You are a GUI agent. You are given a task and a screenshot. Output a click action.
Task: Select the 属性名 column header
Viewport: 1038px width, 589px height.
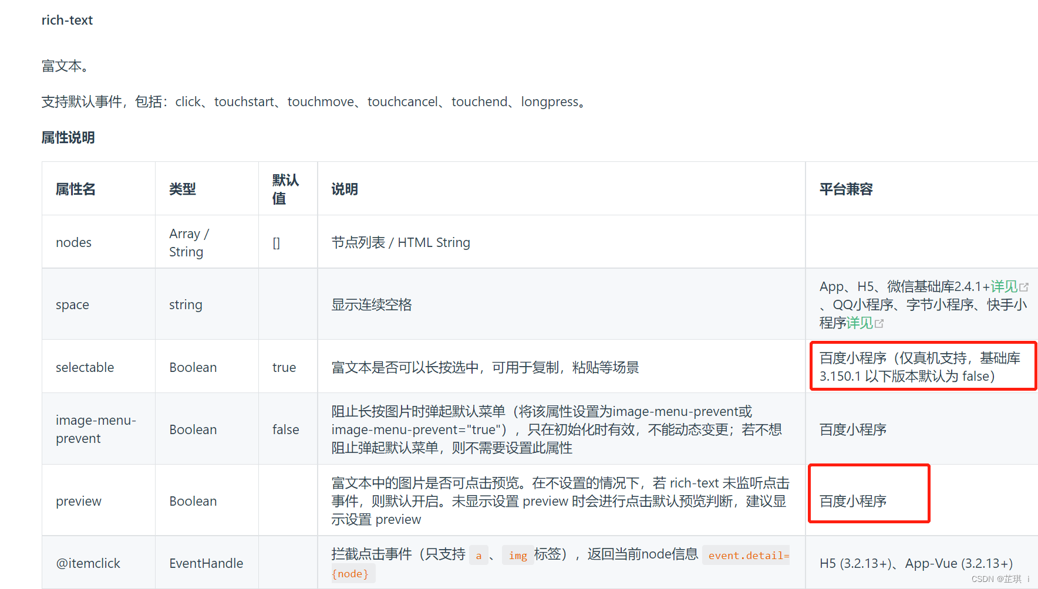(76, 189)
